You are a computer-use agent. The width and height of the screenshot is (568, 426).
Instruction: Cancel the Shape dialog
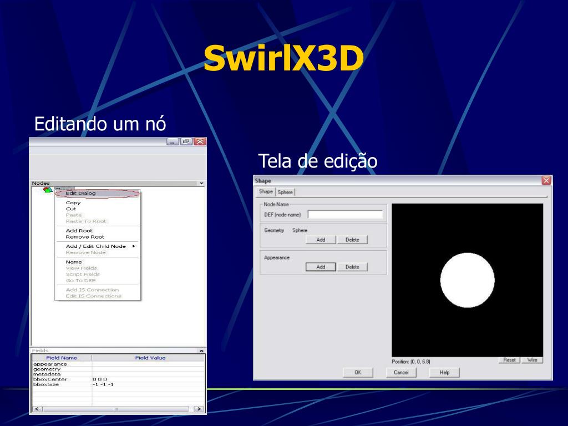point(401,372)
